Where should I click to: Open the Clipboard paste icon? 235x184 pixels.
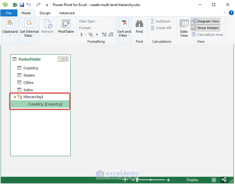point(10,23)
